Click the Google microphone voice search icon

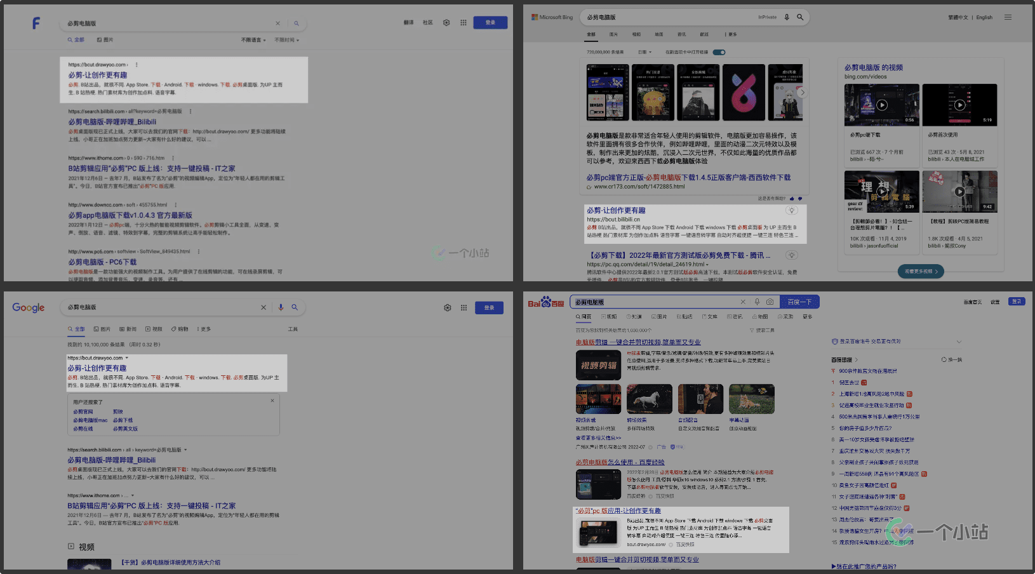[x=281, y=307]
